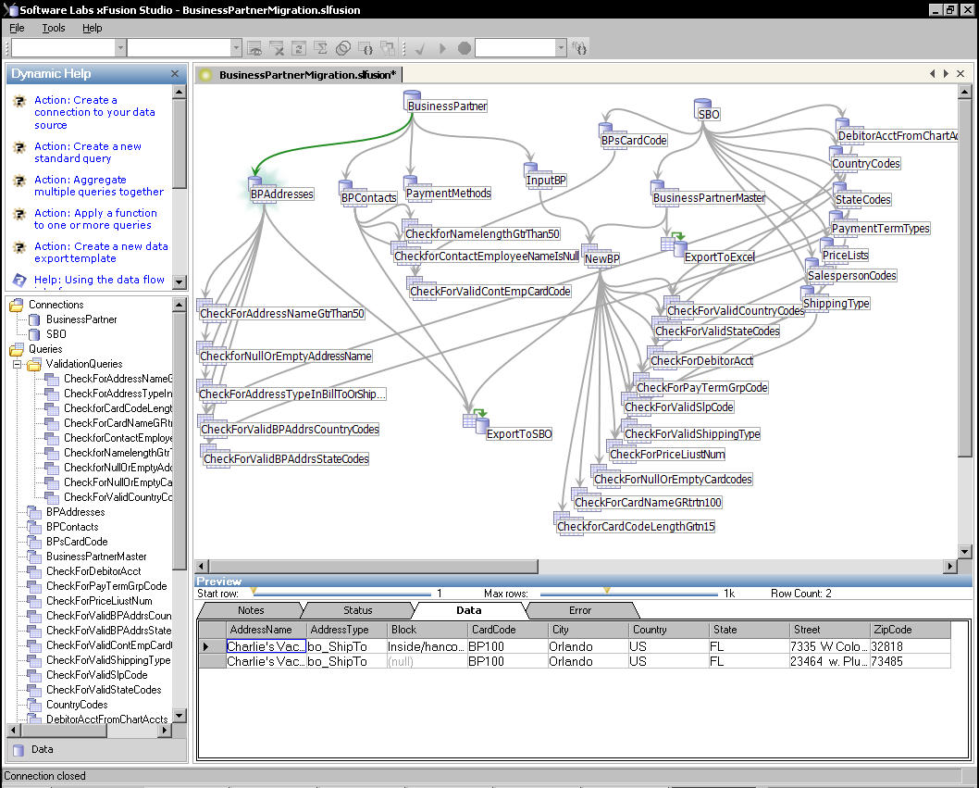This screenshot has height=788, width=979.
Task: Open the Help menu
Action: coord(93,28)
